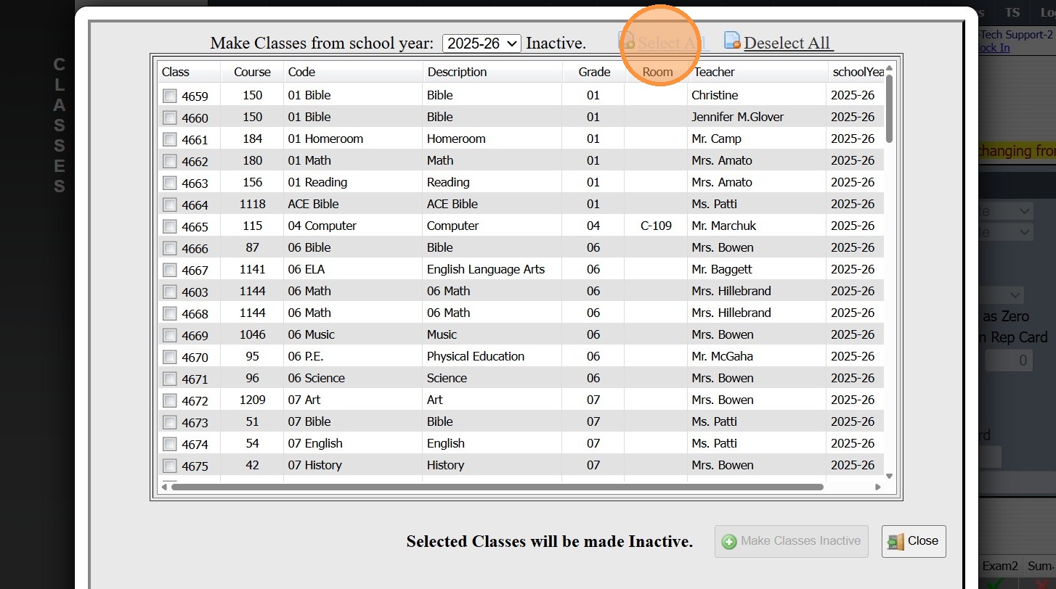
Task: Click the vertical scrollbar thumb in the class list
Action: click(x=889, y=109)
